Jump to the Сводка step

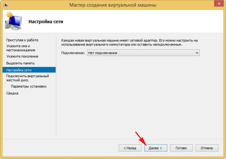[x=12, y=93]
